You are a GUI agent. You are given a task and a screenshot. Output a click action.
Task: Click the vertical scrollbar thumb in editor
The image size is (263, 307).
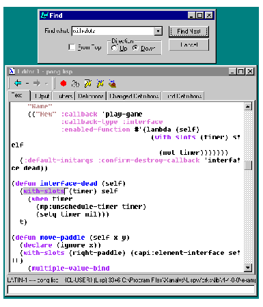[x=248, y=165]
